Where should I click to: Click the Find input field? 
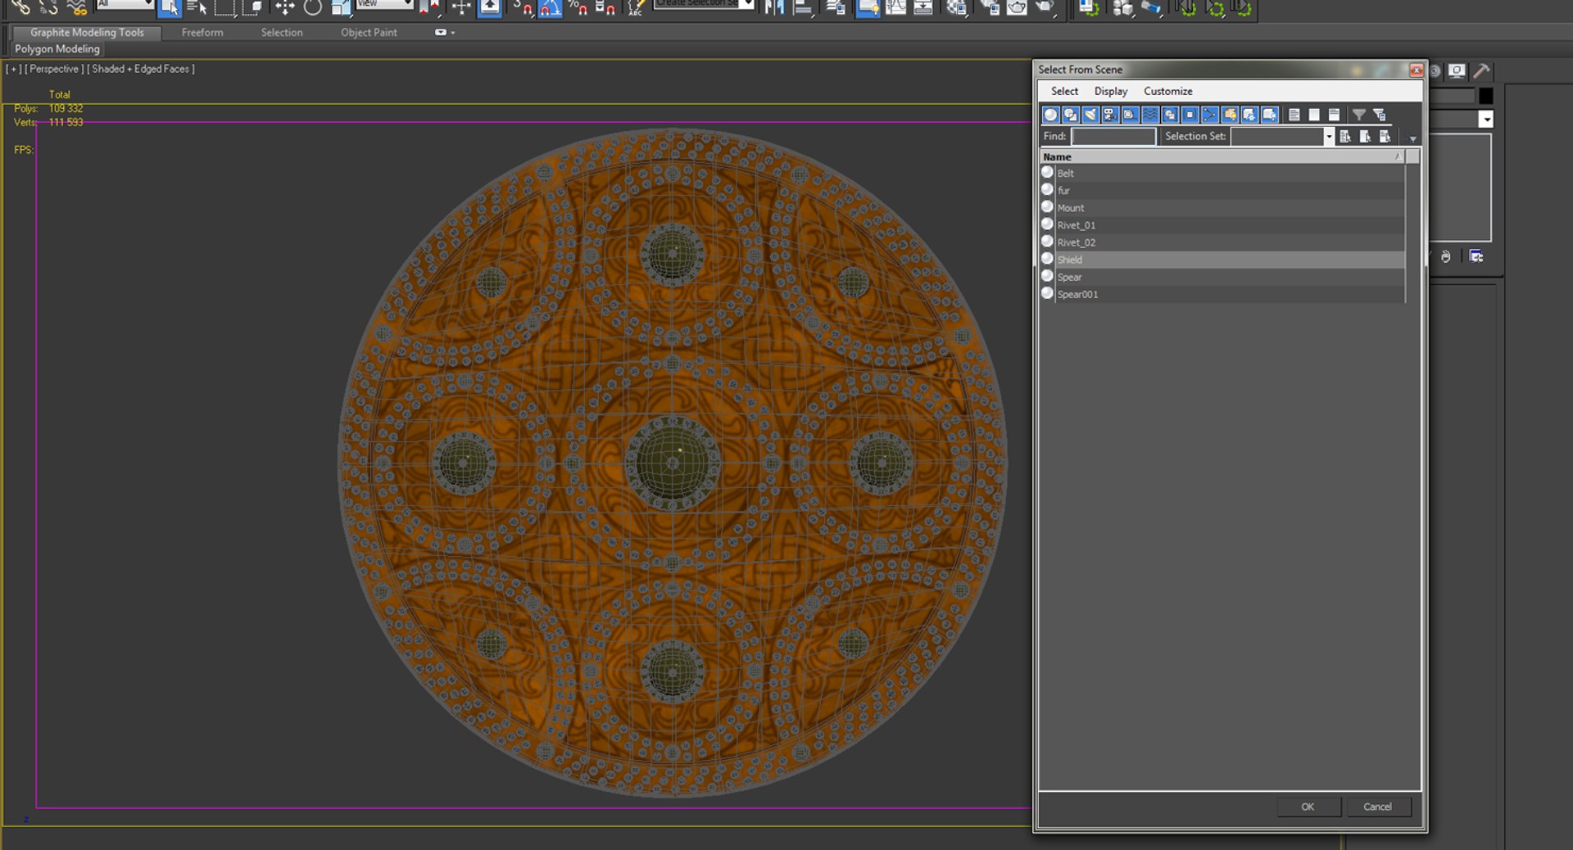pos(1113,137)
